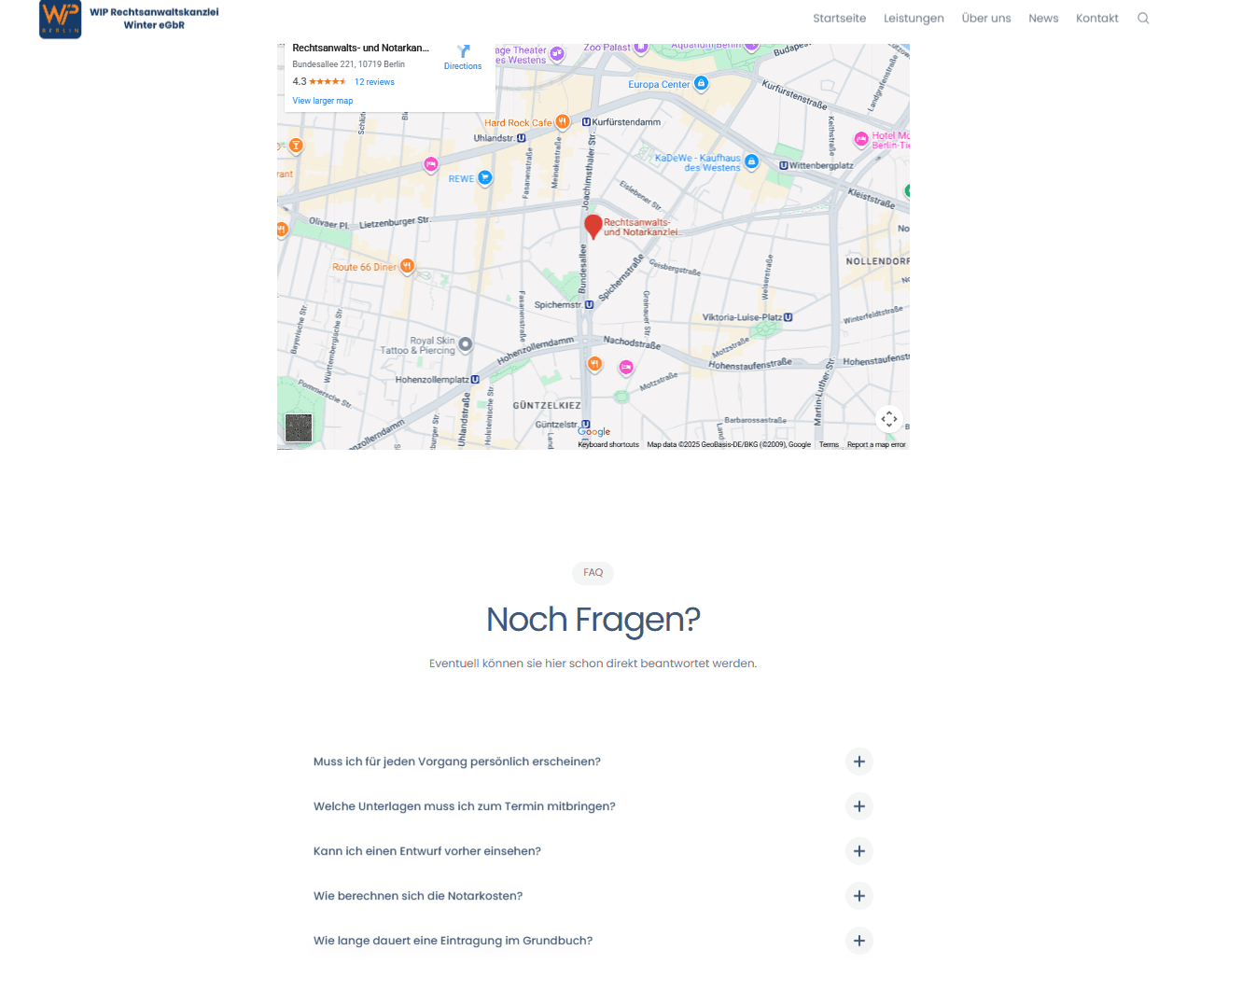Viewport: 1242px width, 992px height.
Task: Click the Güntzelstr. U-Bahn station icon
Action: [x=586, y=425]
